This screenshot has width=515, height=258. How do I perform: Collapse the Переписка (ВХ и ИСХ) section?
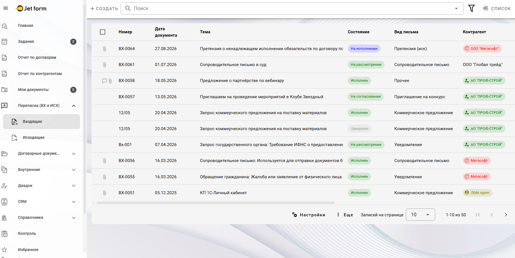tap(74, 105)
